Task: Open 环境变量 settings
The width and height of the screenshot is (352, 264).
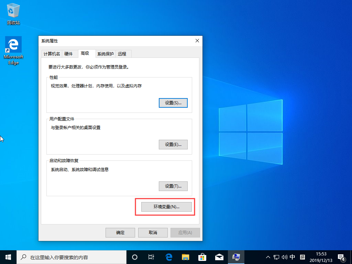Action: 166,207
